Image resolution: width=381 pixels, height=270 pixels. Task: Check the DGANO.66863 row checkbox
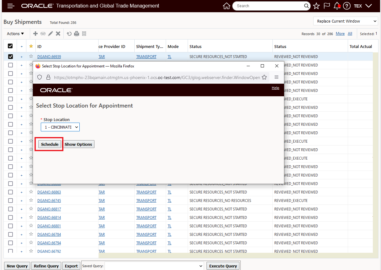click(x=10, y=192)
